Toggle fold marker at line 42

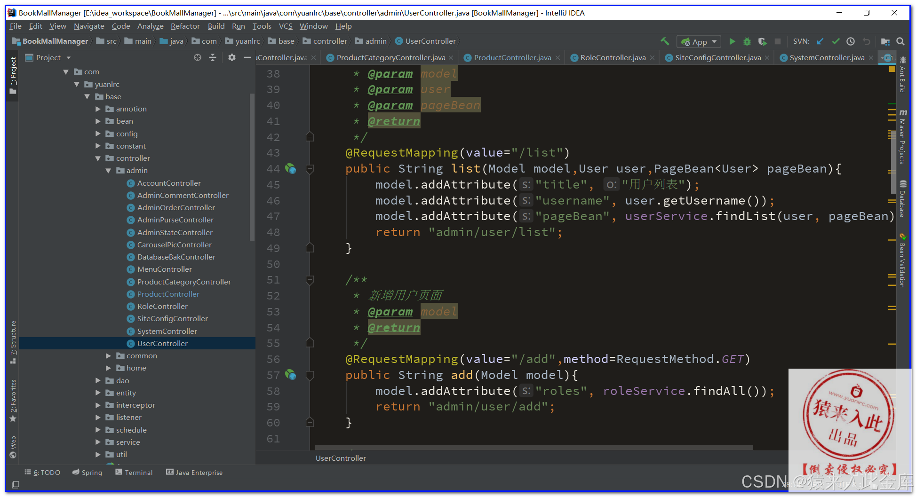click(310, 137)
